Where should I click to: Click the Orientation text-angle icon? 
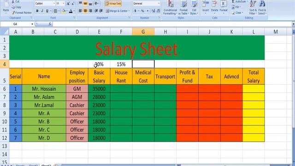pyautogui.click(x=96, y=3)
